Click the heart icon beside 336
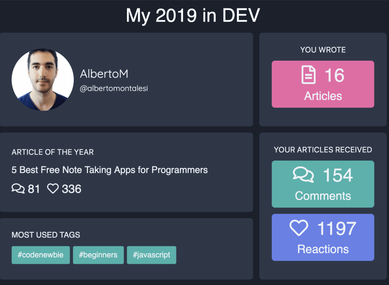389x285 pixels. (53, 189)
